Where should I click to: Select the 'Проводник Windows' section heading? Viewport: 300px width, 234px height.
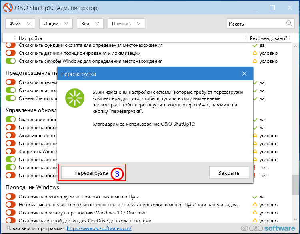tap(32, 187)
